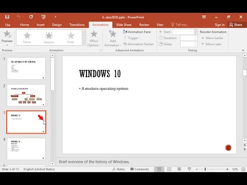247x185 pixels.
Task: Click zoom in plus button
Action: click(x=227, y=169)
